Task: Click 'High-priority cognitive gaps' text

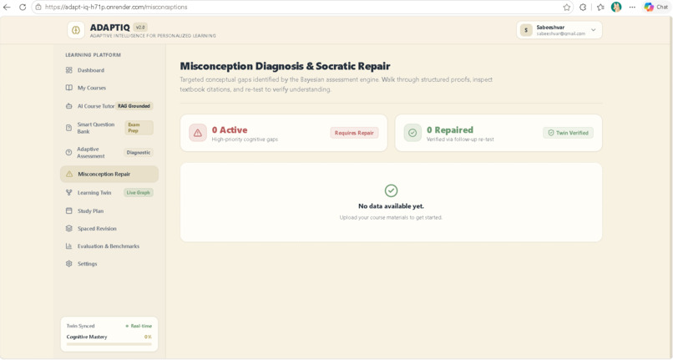Action: [x=245, y=139]
